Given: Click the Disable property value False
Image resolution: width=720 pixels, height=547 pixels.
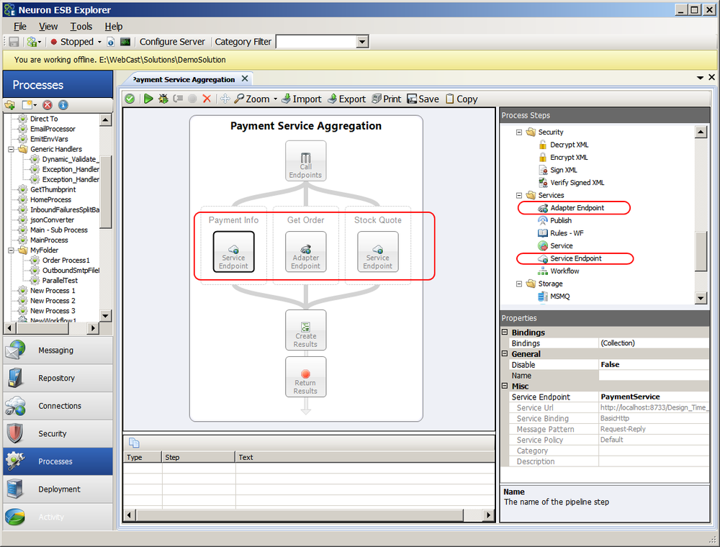Looking at the screenshot, I should tap(654, 364).
